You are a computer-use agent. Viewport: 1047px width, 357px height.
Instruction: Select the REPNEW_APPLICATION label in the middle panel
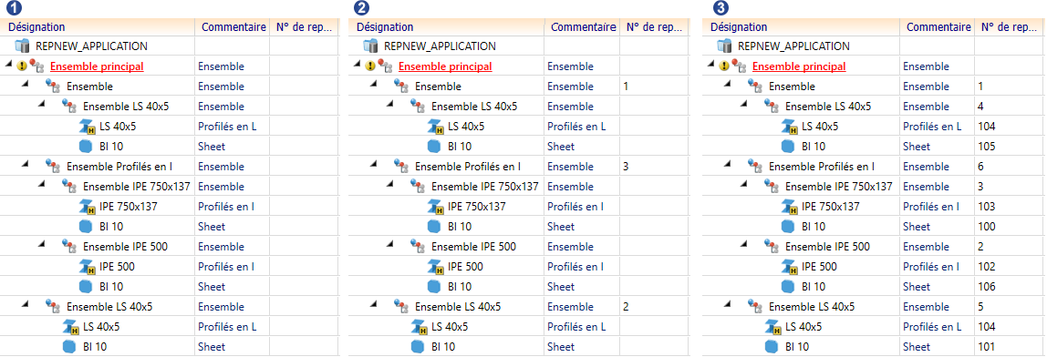pos(440,46)
